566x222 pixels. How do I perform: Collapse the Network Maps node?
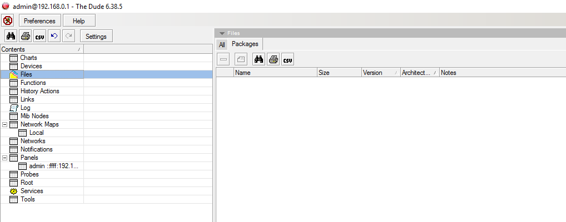point(4,124)
